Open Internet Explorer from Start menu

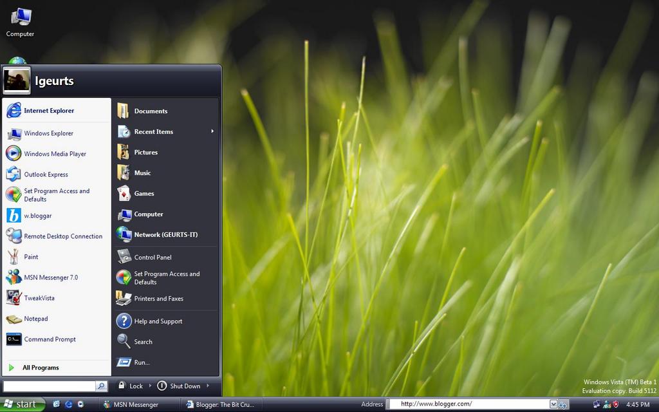[x=57, y=111]
